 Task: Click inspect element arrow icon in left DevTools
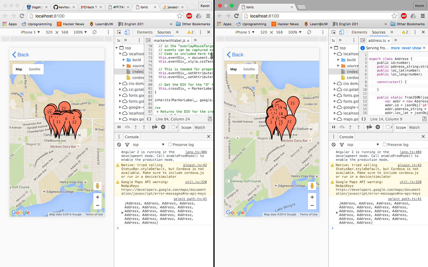(x=119, y=32)
